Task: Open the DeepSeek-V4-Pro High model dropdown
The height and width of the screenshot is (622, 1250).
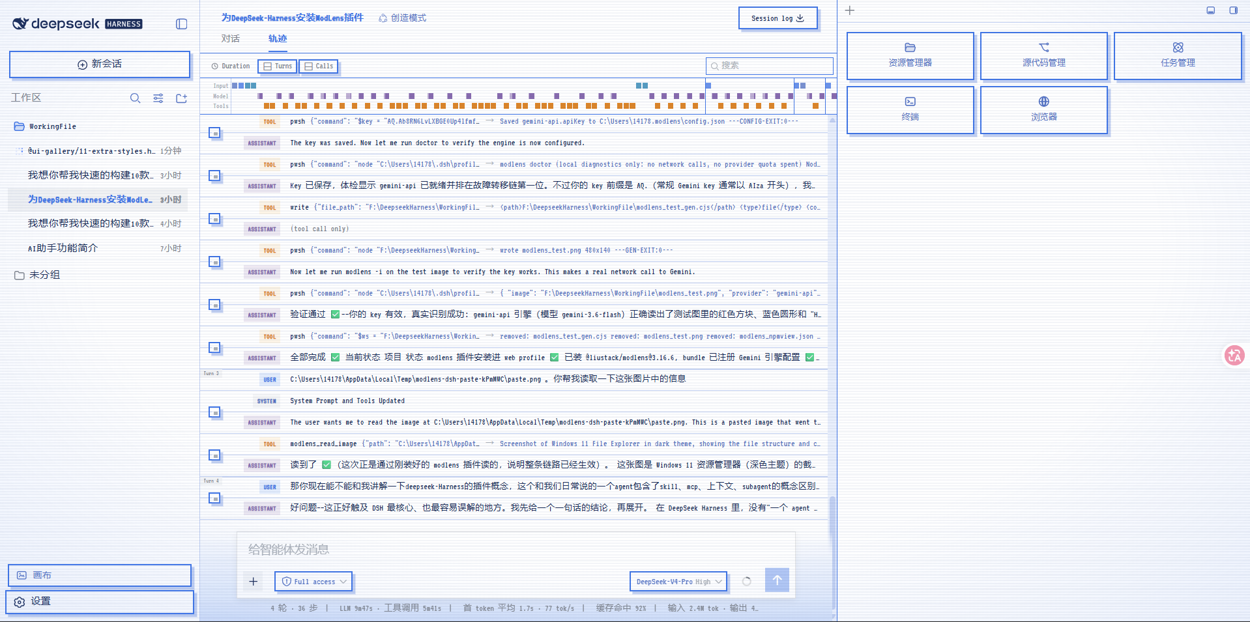Action: click(x=678, y=582)
